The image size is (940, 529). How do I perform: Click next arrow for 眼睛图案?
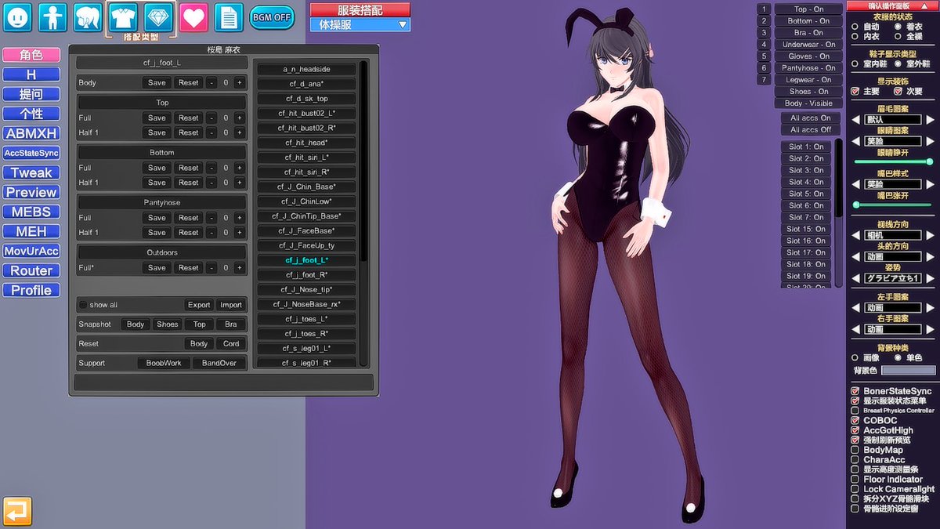[930, 142]
